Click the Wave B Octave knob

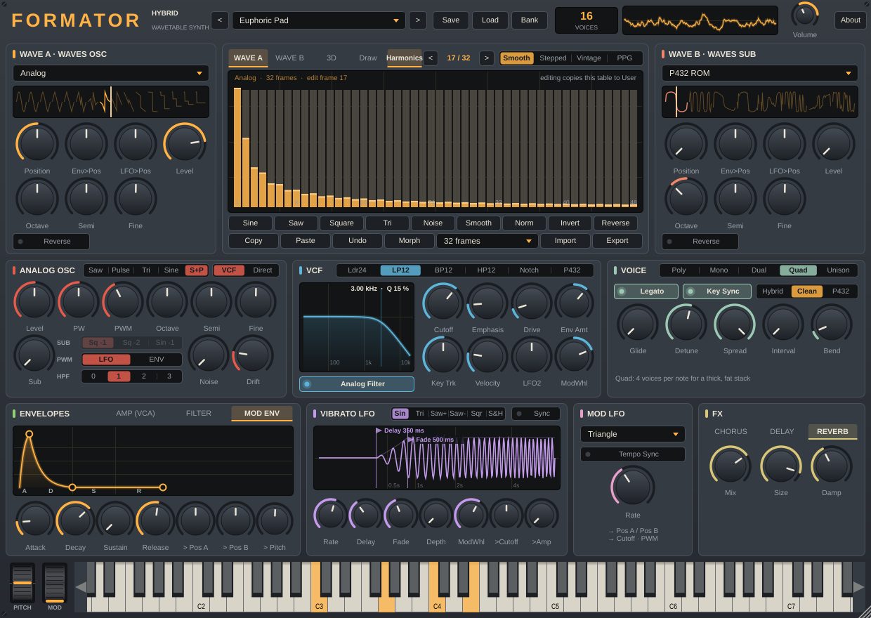click(686, 198)
